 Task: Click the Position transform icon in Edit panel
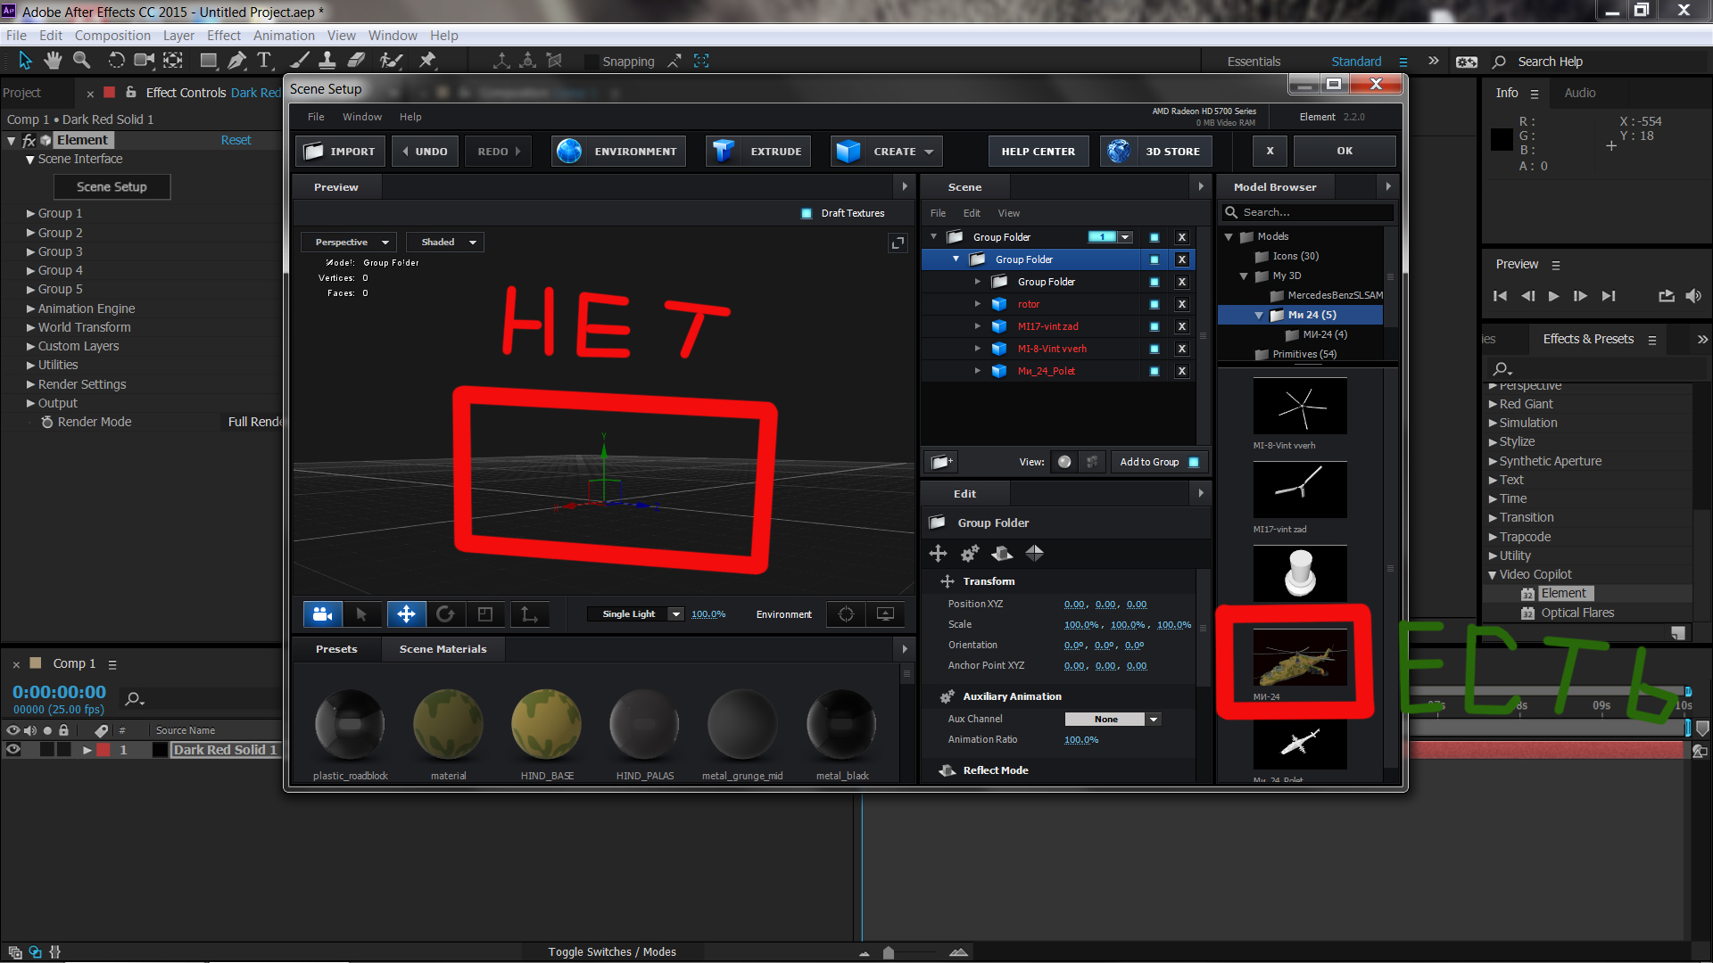[938, 554]
